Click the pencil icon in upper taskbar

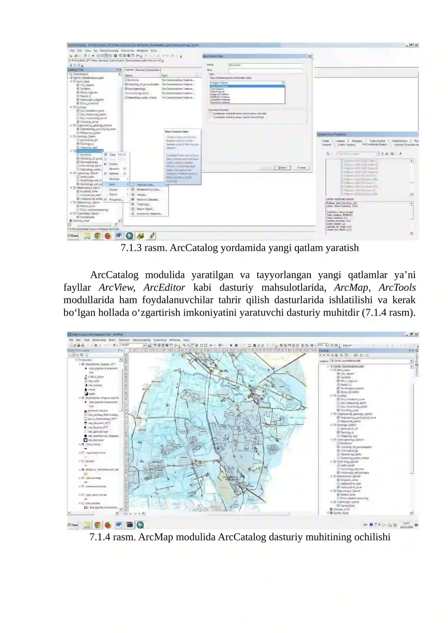151,236
